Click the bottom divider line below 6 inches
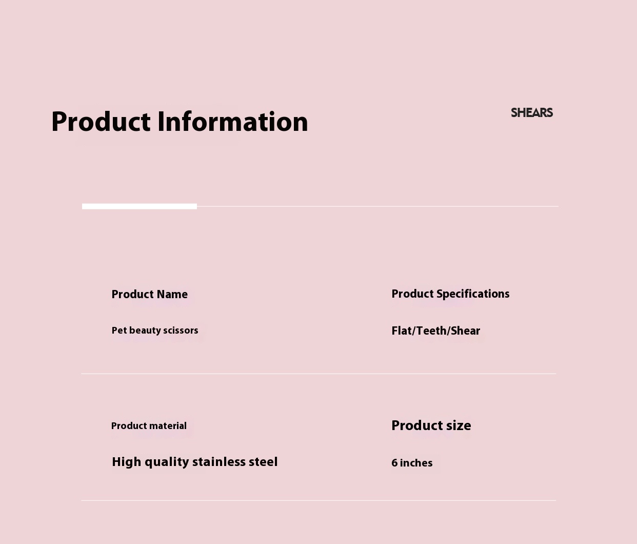 pos(318,500)
